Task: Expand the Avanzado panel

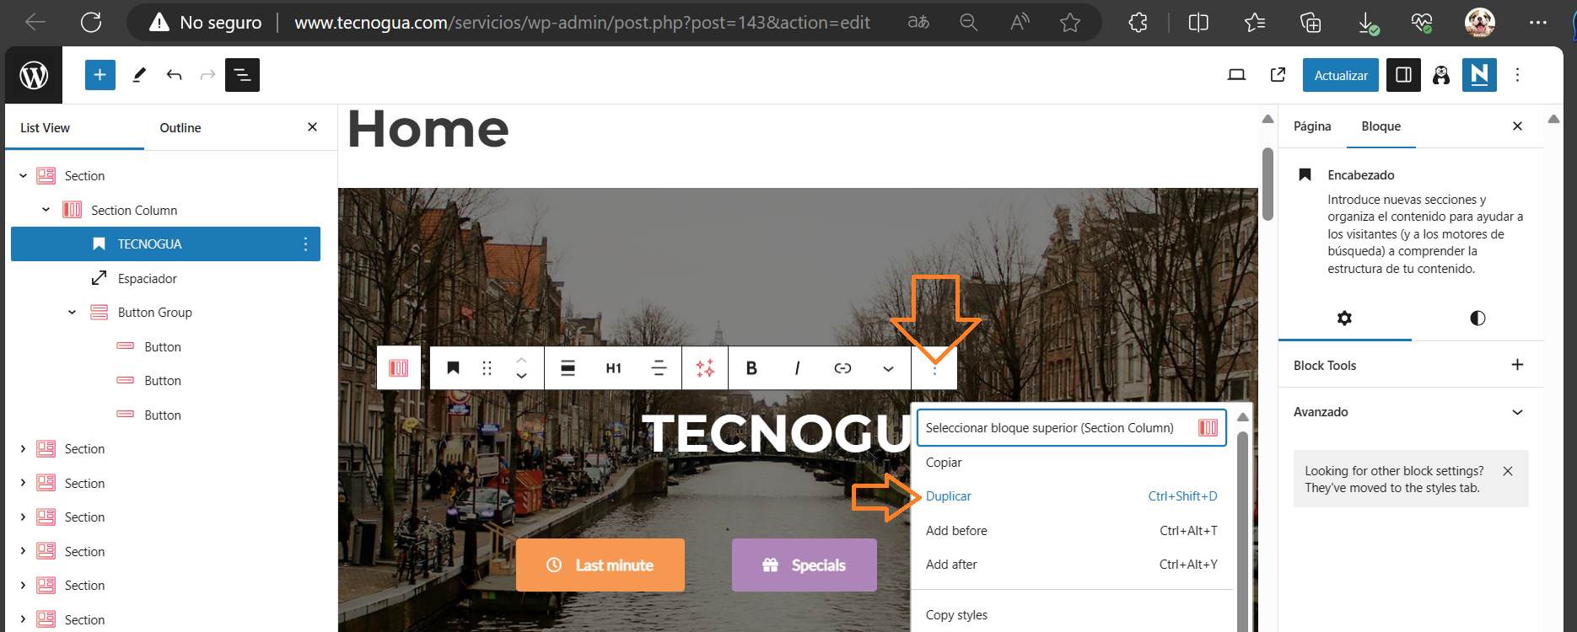Action: pos(1411,412)
